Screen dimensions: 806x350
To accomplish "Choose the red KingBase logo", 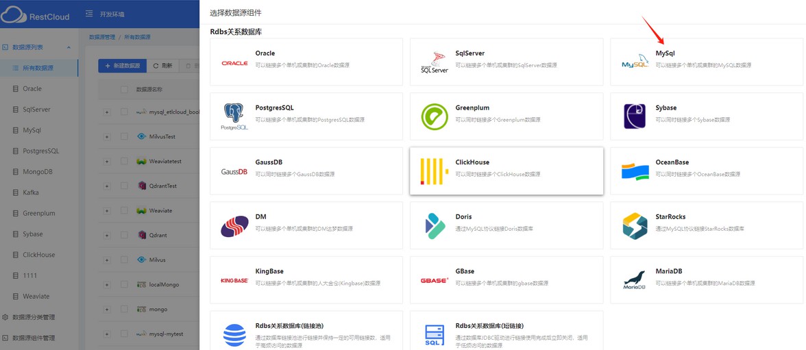I will coord(234,281).
